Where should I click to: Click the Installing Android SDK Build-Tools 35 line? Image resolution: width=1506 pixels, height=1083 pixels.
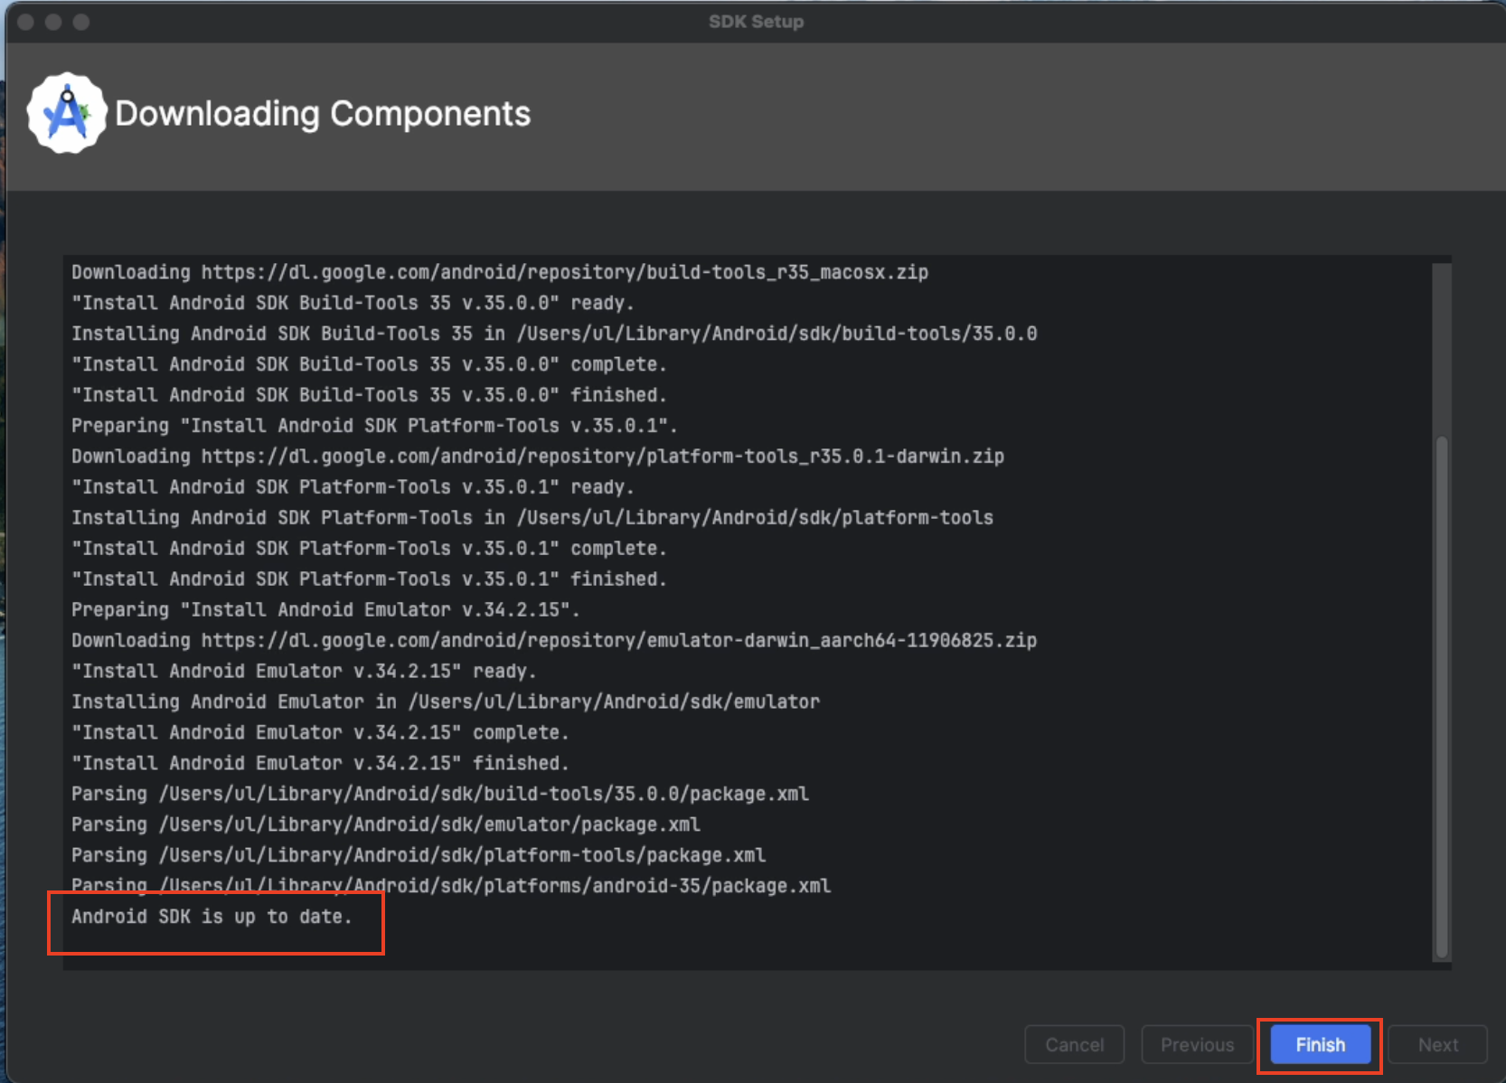[x=554, y=334]
